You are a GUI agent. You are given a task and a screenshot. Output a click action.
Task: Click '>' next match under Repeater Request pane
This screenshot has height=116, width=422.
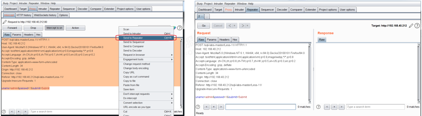point(221,107)
